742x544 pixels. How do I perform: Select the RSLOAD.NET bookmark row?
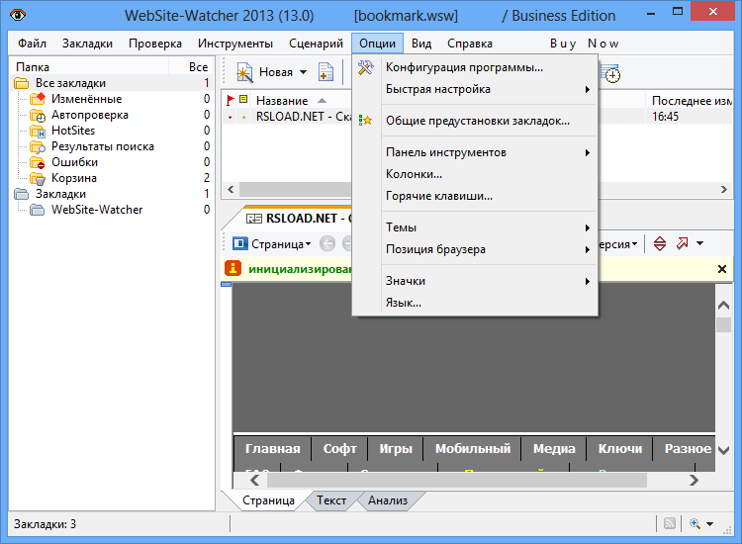pos(477,117)
